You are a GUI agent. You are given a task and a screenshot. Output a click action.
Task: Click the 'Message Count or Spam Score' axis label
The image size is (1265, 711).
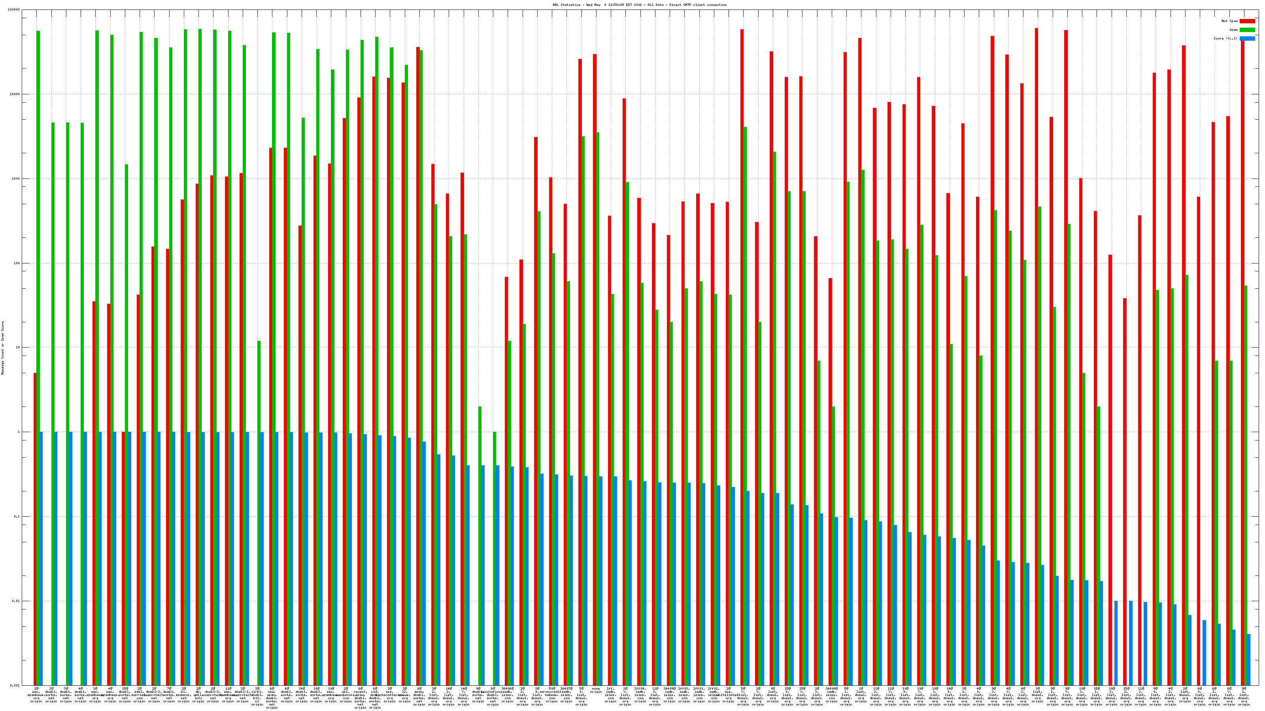pos(2,348)
